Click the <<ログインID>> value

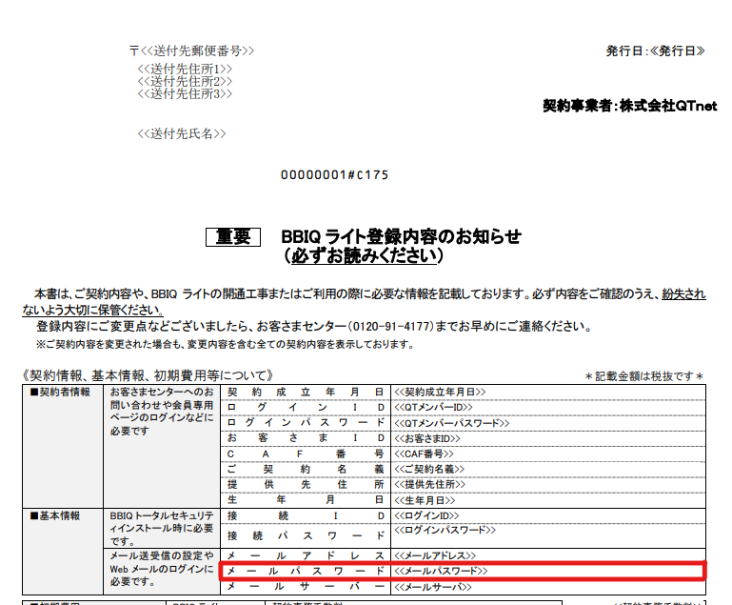tap(426, 515)
